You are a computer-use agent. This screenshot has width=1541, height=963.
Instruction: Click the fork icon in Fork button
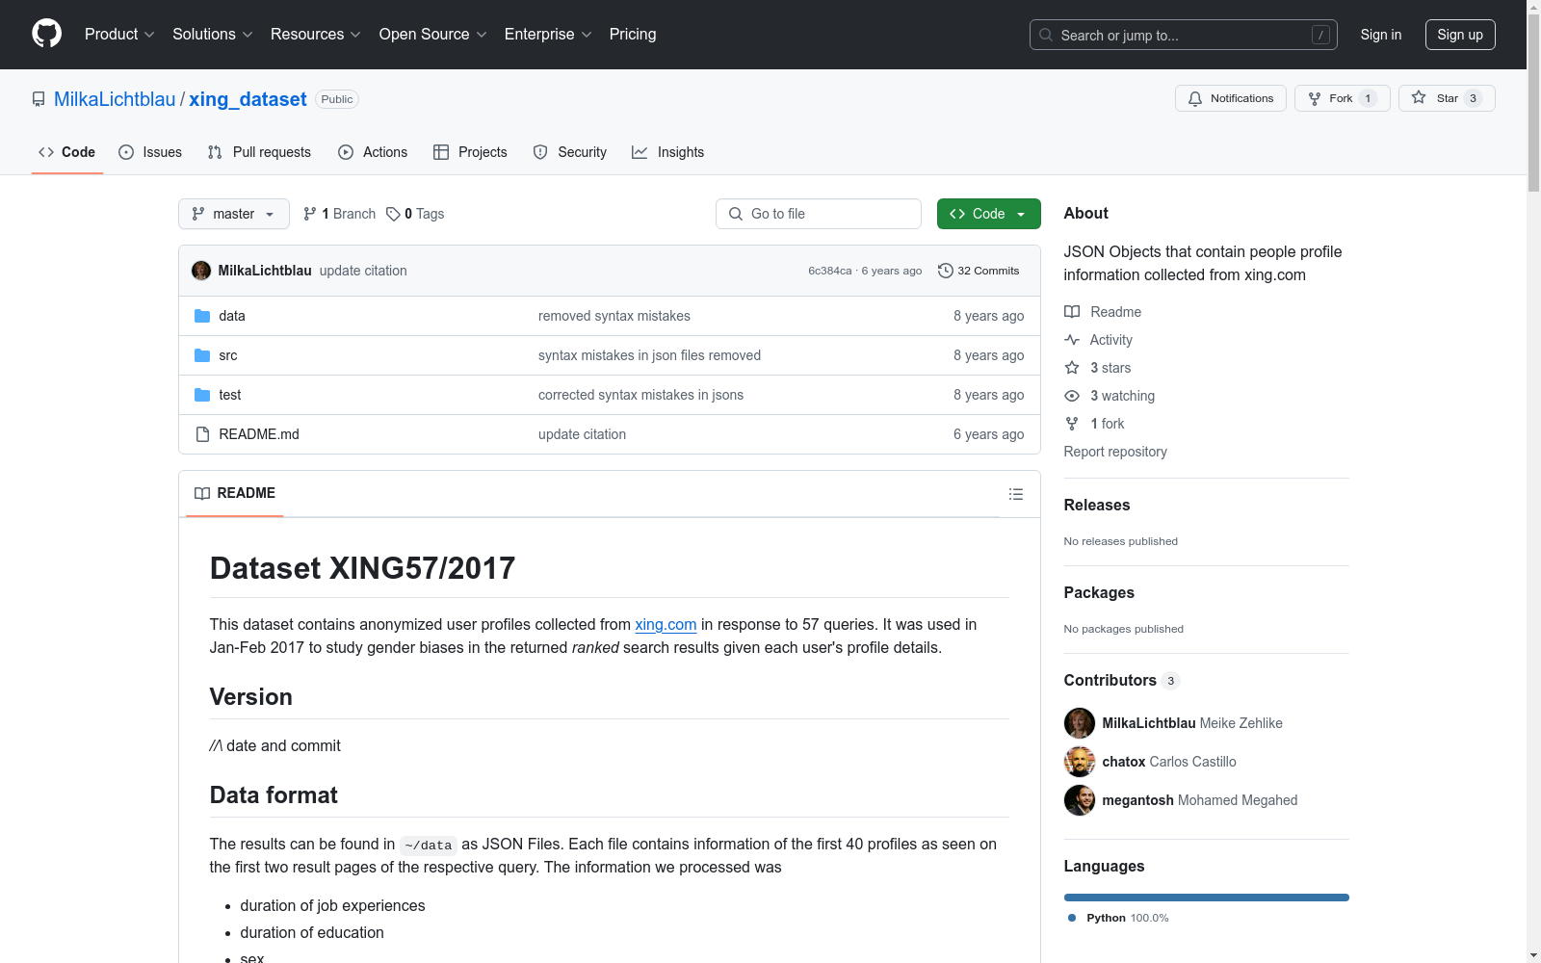click(x=1315, y=98)
